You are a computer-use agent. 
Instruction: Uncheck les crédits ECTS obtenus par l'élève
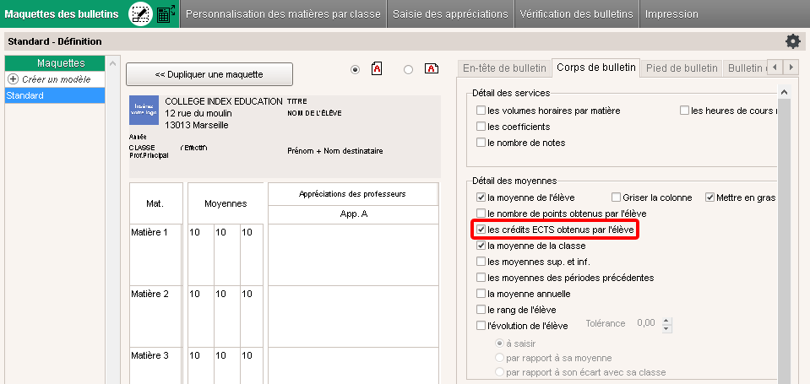[x=481, y=230]
